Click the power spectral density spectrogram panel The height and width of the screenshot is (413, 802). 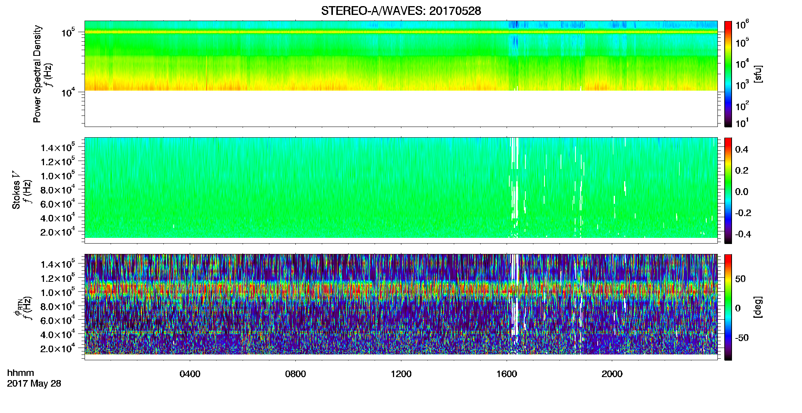pyautogui.click(x=401, y=74)
